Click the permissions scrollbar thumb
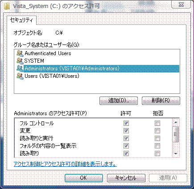Viewport: 194px width, 189px height. point(176,134)
